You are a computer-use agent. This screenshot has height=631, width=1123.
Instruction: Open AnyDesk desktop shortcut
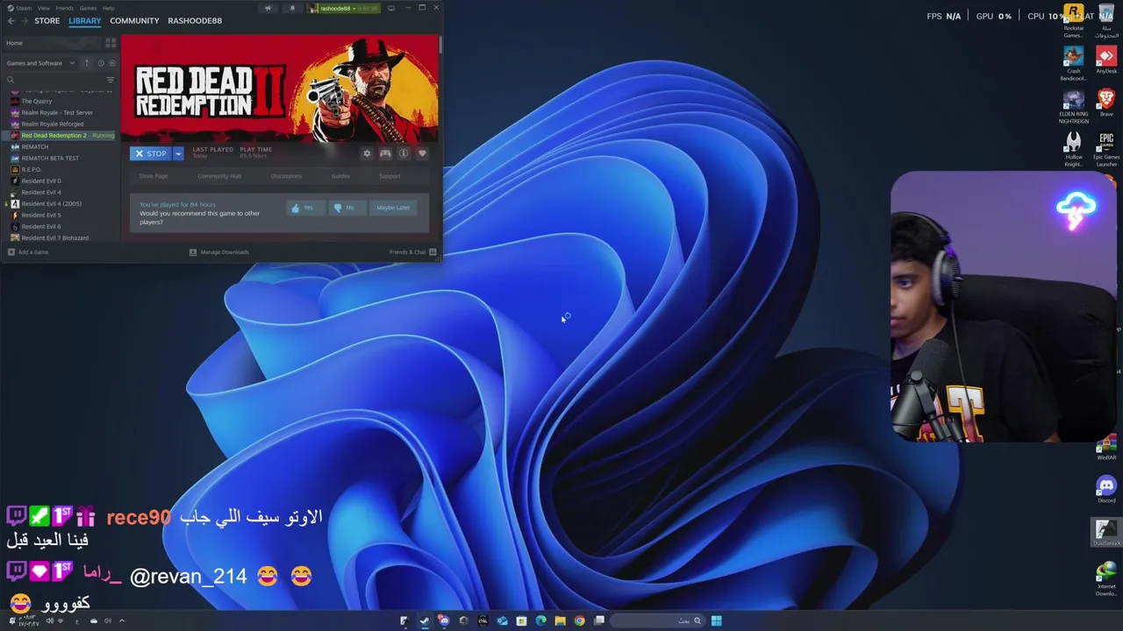point(1106,60)
